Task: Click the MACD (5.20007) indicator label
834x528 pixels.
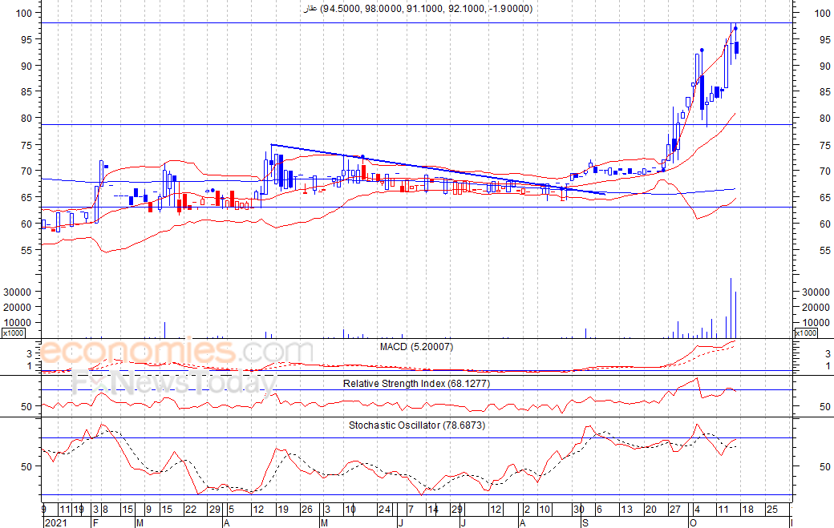Action: (x=416, y=347)
